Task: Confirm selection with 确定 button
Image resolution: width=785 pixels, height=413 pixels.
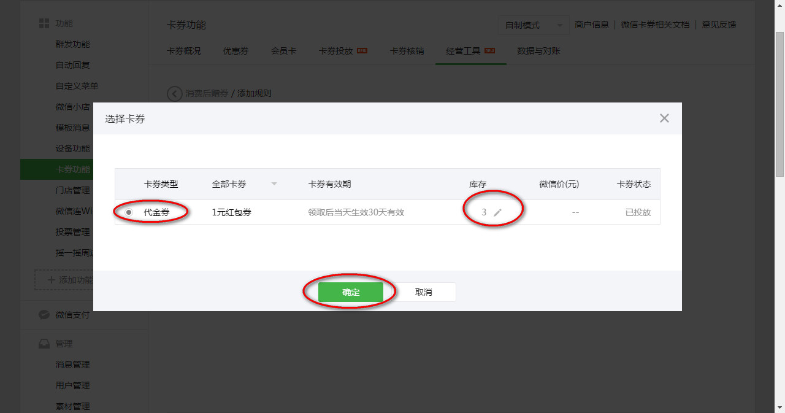Action: point(351,292)
